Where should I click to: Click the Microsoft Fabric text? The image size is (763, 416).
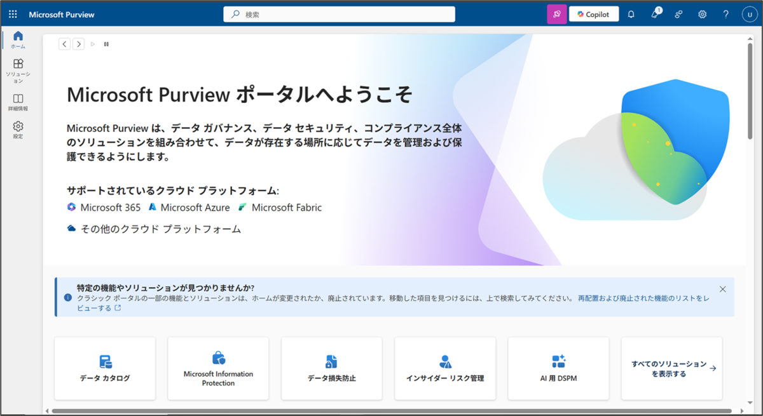coord(287,207)
